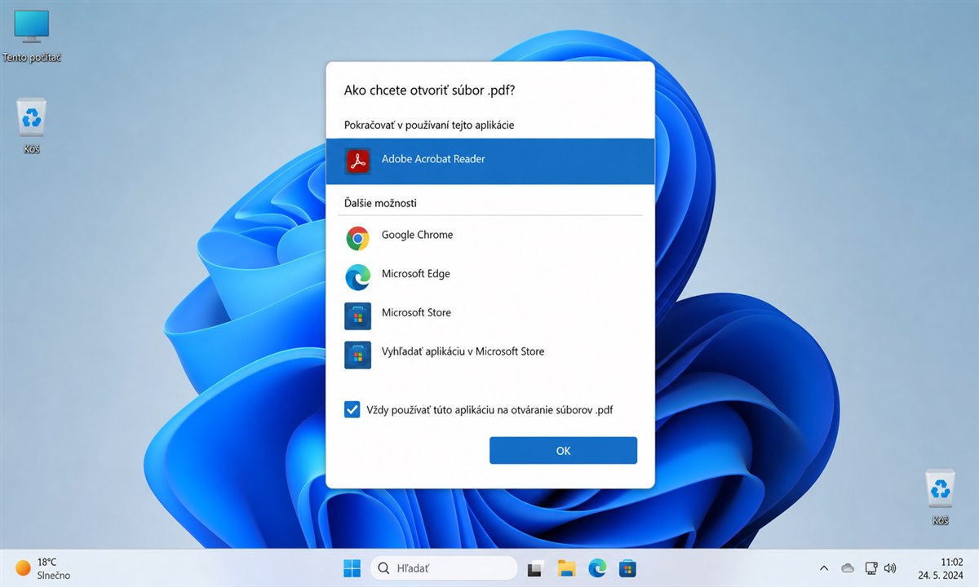Toggle Vždy používať túto aplikáciu checkbox
Viewport: 979px width, 587px height.
pos(352,409)
